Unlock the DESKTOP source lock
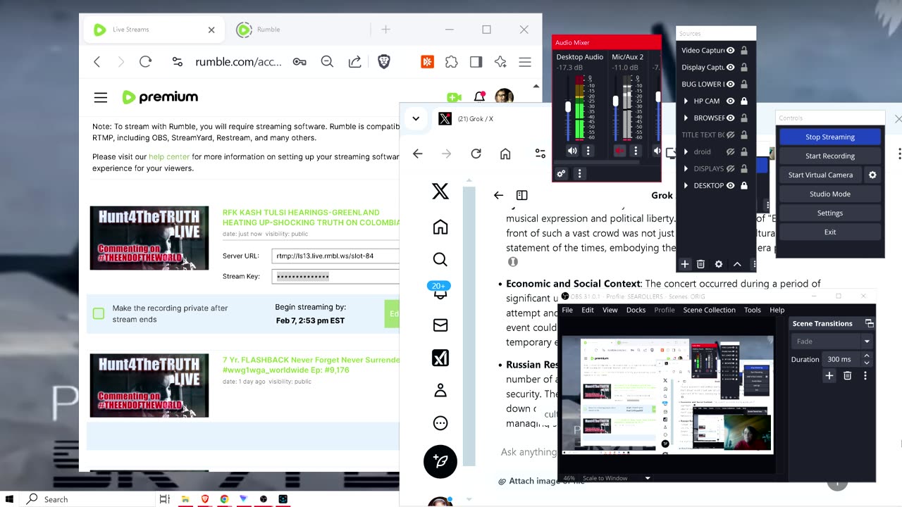 click(x=744, y=185)
